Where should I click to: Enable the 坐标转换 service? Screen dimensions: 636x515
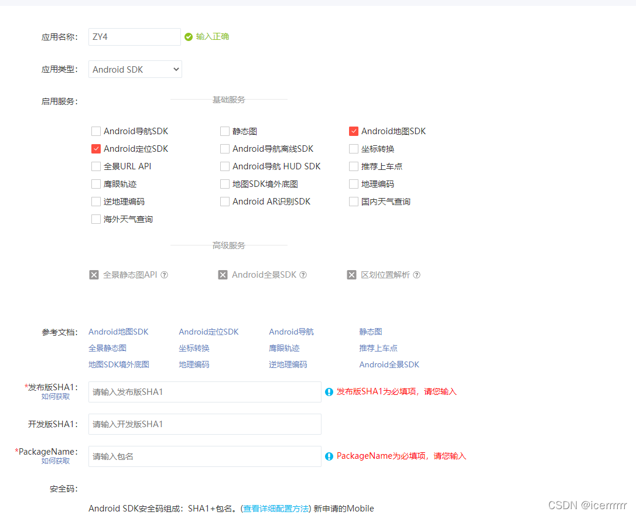click(354, 149)
